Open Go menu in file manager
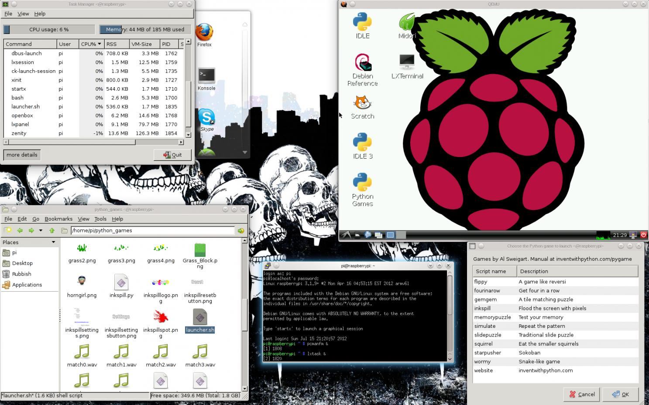Screen dimensions: 649x405 pyautogui.click(x=36, y=219)
